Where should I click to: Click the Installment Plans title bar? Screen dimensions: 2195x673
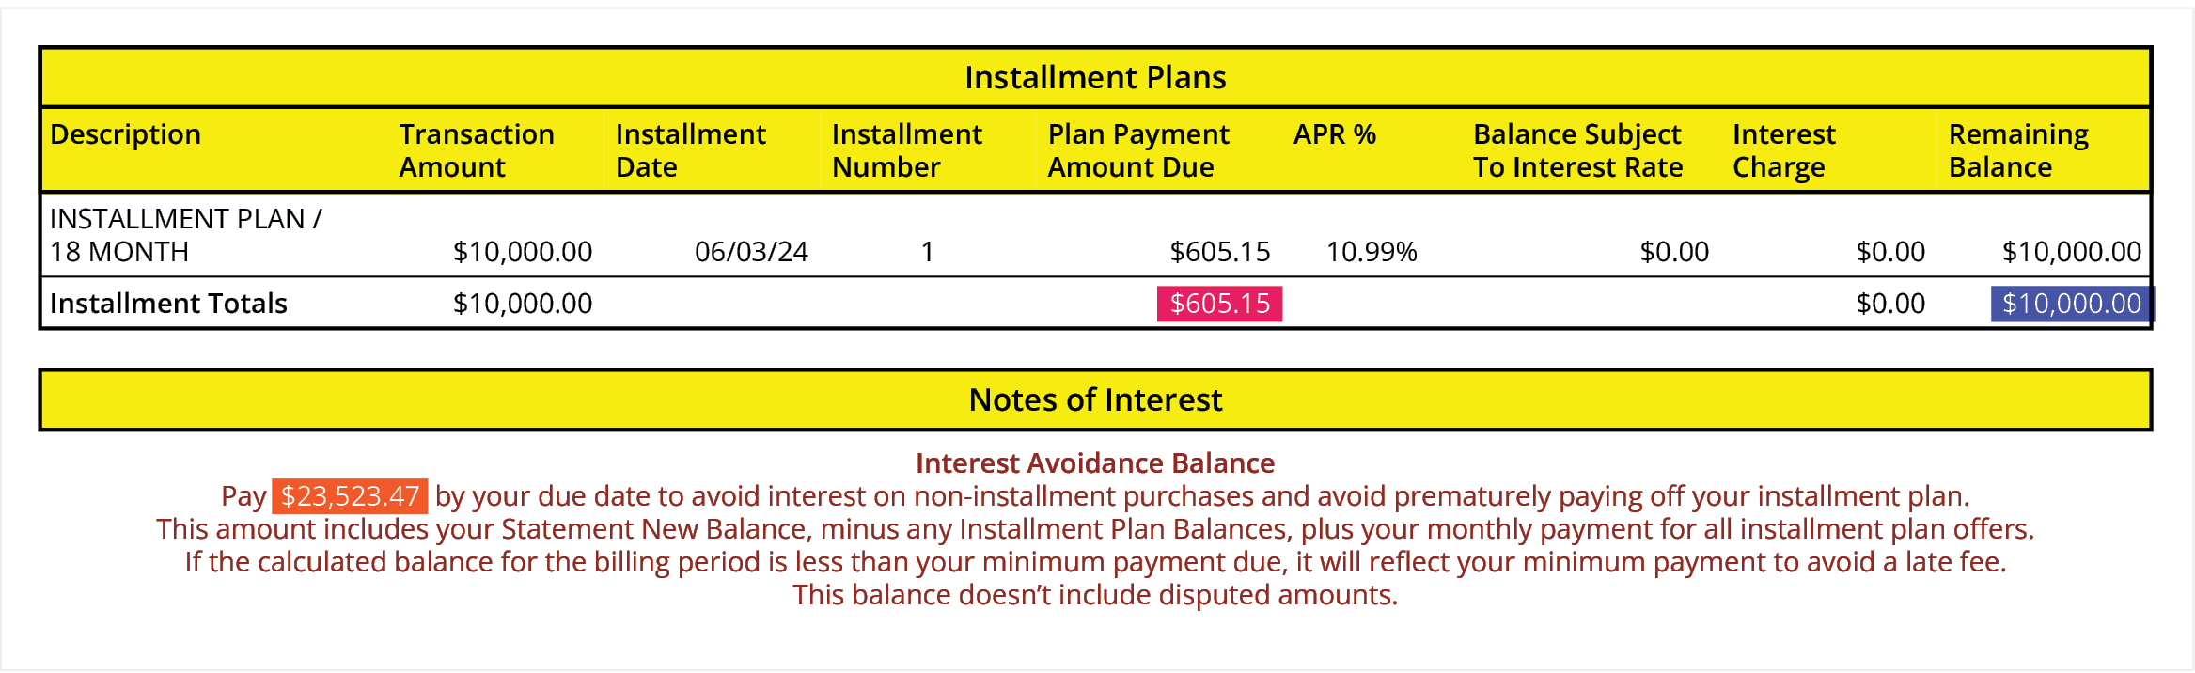pyautogui.click(x=1095, y=77)
